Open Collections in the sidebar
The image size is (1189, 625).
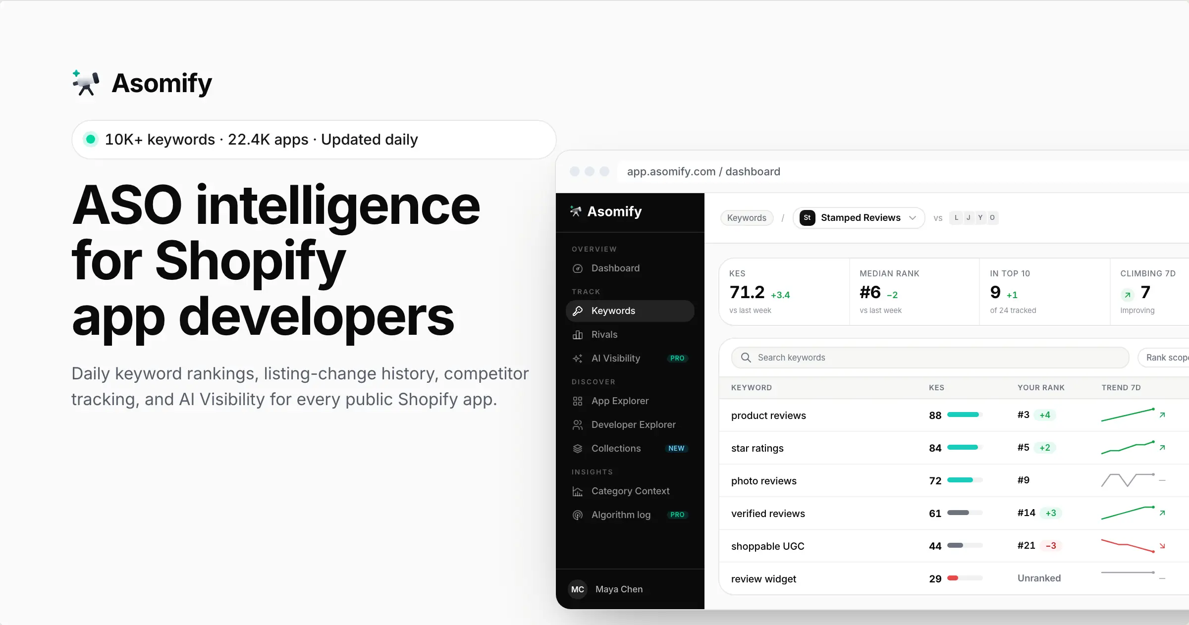click(x=630, y=449)
